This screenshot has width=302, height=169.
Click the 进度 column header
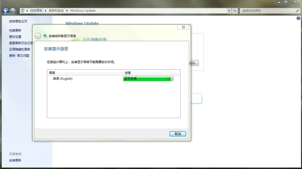[x=148, y=73]
